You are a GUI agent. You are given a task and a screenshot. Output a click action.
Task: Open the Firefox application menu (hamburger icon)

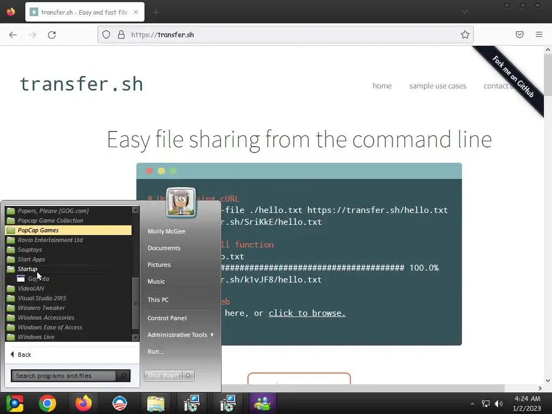[x=539, y=34]
